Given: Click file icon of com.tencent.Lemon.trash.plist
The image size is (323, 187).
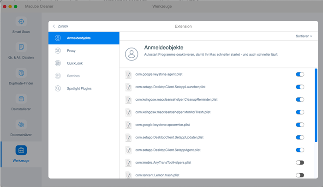Looking at the screenshot, I should pyautogui.click(x=128, y=175).
